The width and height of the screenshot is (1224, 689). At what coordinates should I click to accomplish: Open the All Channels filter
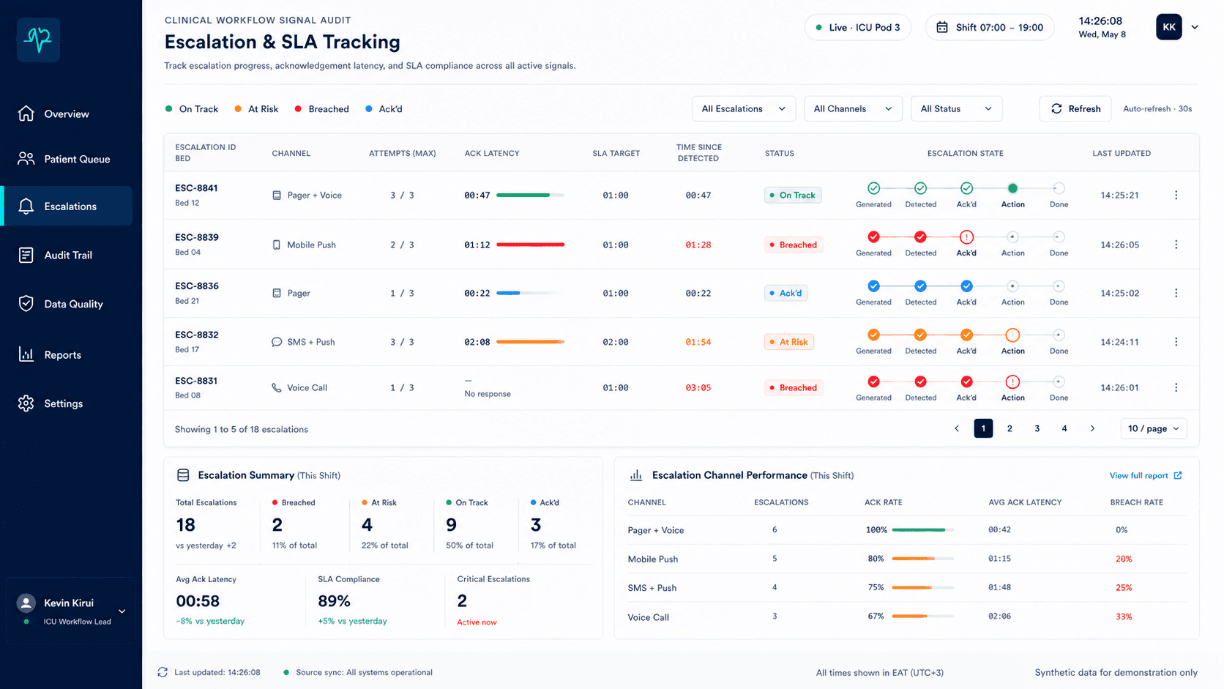coord(853,108)
